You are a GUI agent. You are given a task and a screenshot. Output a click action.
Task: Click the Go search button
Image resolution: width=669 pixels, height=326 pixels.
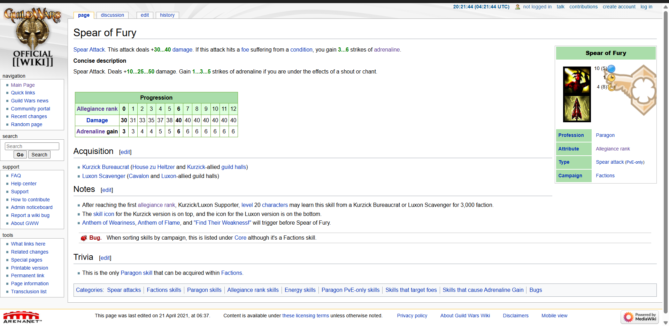coord(20,155)
